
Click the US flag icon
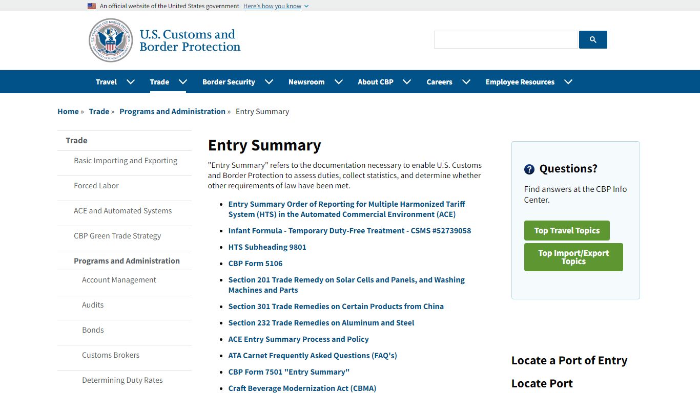(92, 6)
